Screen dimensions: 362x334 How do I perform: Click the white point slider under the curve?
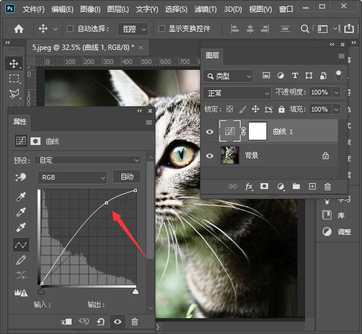tap(136, 291)
